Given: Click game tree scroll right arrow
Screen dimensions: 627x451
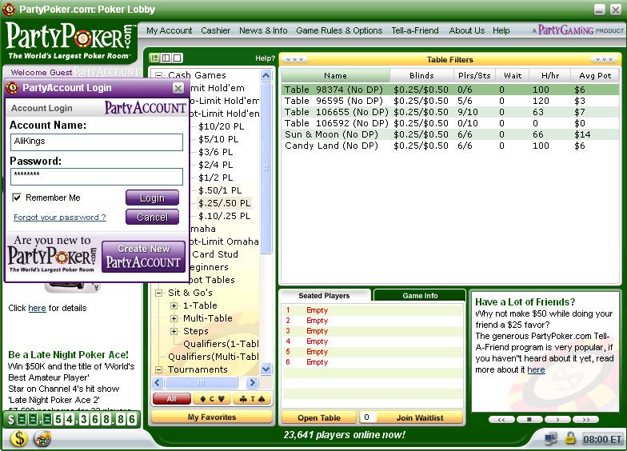Looking at the screenshot, I should pos(252,382).
